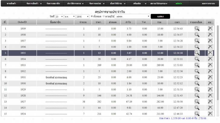The height and width of the screenshot is (123, 220).
Task: Open details for order 1928
Action: (x=197, y=96)
